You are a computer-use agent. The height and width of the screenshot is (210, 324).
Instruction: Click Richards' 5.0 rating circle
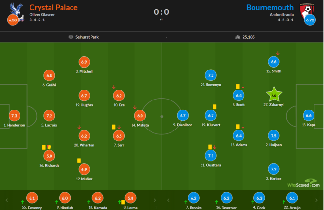49,155
